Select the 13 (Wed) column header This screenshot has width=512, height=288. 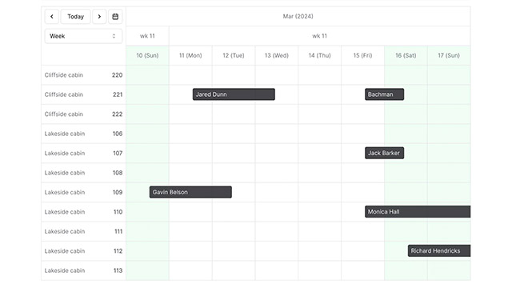[x=277, y=55]
